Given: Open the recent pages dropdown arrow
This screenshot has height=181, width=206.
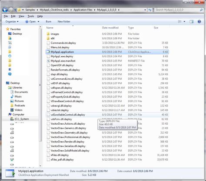Looking at the screenshot, I should tap(15, 10).
